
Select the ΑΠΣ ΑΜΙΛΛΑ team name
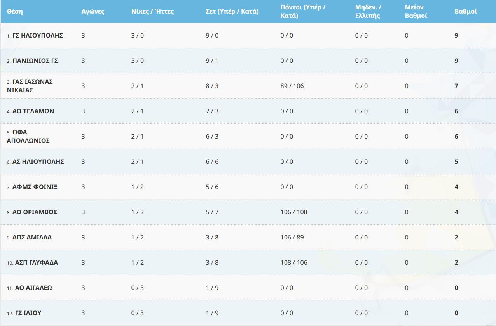pos(32,237)
